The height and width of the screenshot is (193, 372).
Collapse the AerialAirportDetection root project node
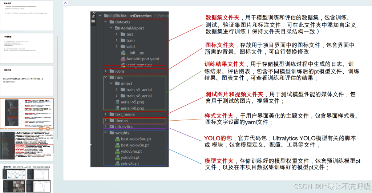coord(100,16)
